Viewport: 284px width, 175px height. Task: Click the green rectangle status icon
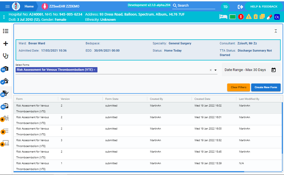tap(232, 17)
